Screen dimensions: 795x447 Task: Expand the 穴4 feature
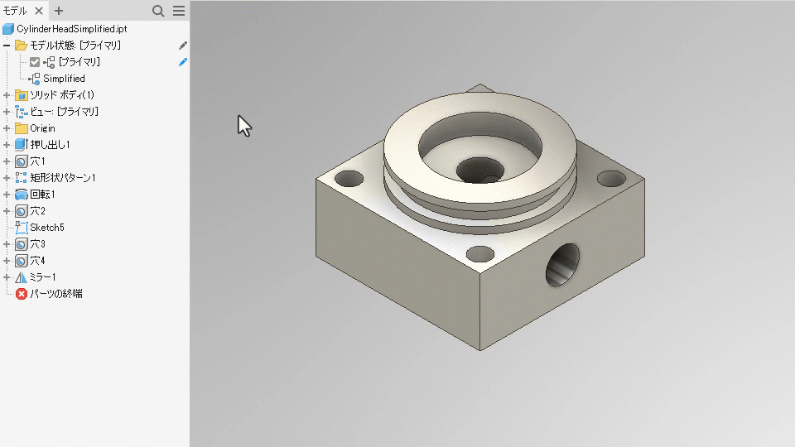coord(7,261)
